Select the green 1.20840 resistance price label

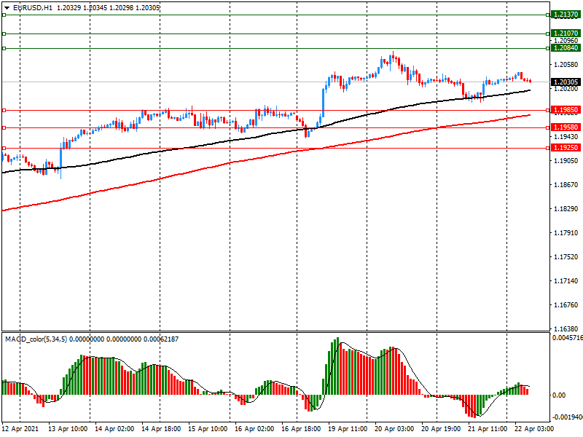coord(566,48)
